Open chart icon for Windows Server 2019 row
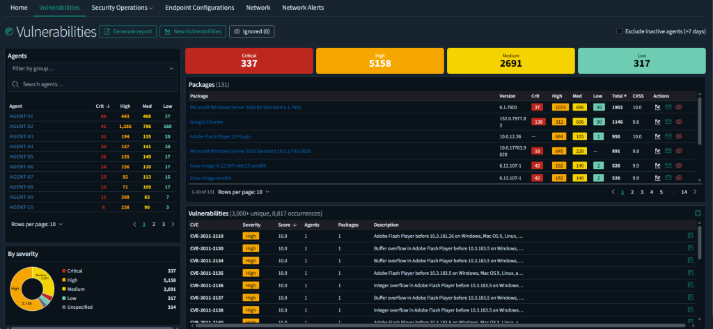 (657, 151)
